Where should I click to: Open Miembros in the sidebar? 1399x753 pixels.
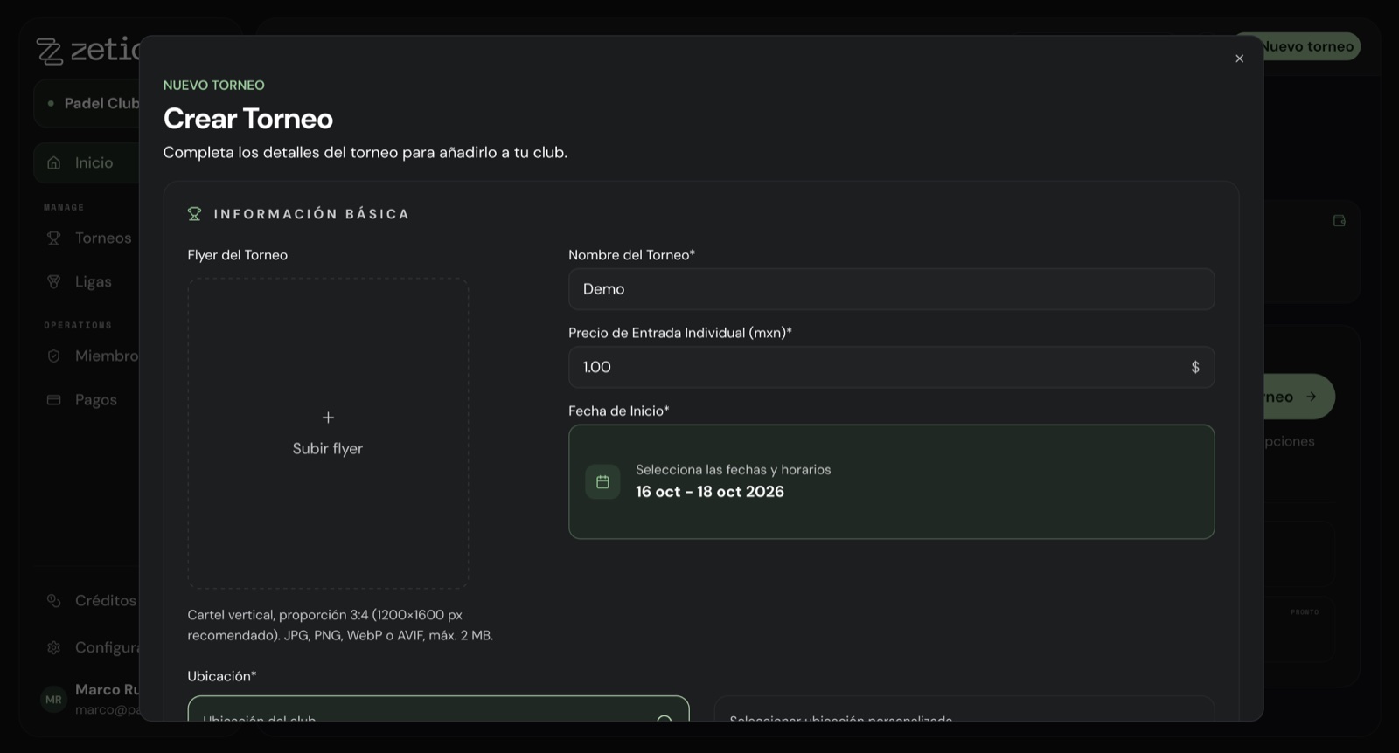coord(87,356)
